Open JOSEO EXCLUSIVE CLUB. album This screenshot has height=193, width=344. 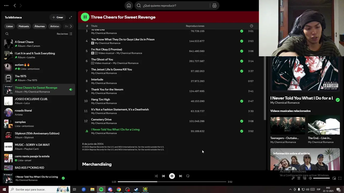tap(39, 101)
